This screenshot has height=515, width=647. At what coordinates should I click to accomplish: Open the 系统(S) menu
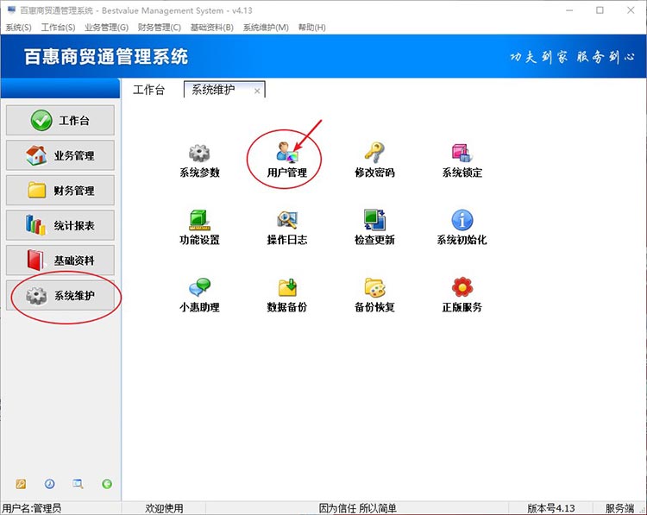point(19,28)
